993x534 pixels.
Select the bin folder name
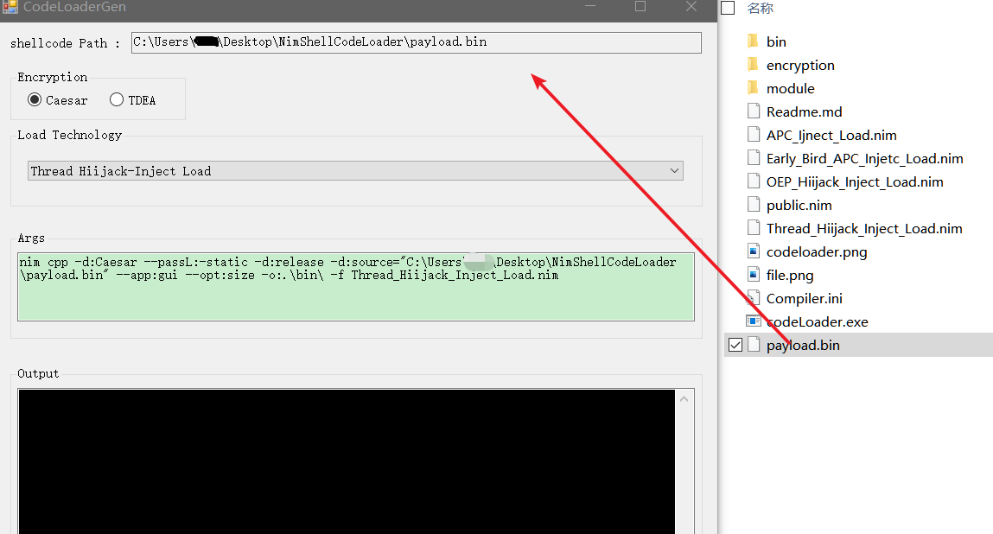coord(776,41)
